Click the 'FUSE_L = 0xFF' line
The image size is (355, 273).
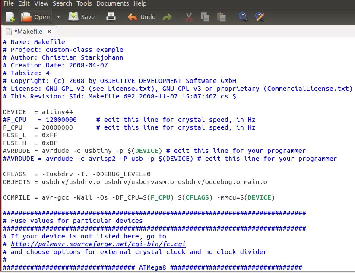30,135
